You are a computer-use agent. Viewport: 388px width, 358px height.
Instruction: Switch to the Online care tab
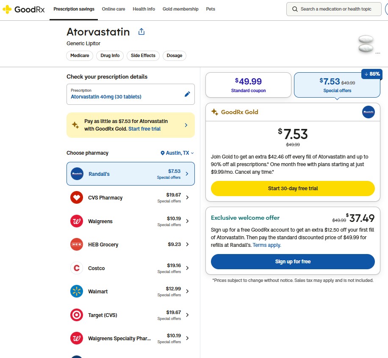pyautogui.click(x=114, y=8)
